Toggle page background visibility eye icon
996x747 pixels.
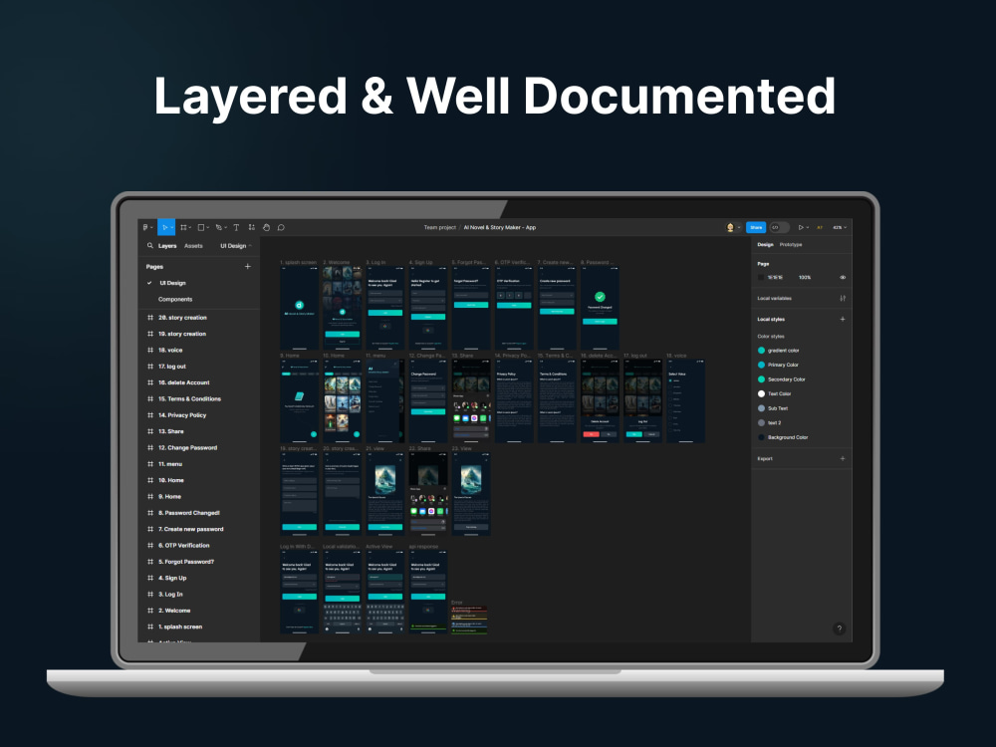pyautogui.click(x=843, y=278)
